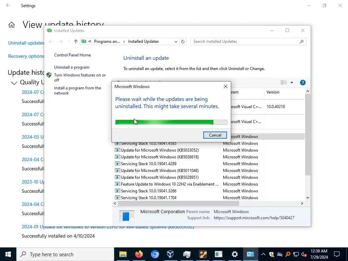Open support link help/5040427
348x261 pixels.
(254, 218)
